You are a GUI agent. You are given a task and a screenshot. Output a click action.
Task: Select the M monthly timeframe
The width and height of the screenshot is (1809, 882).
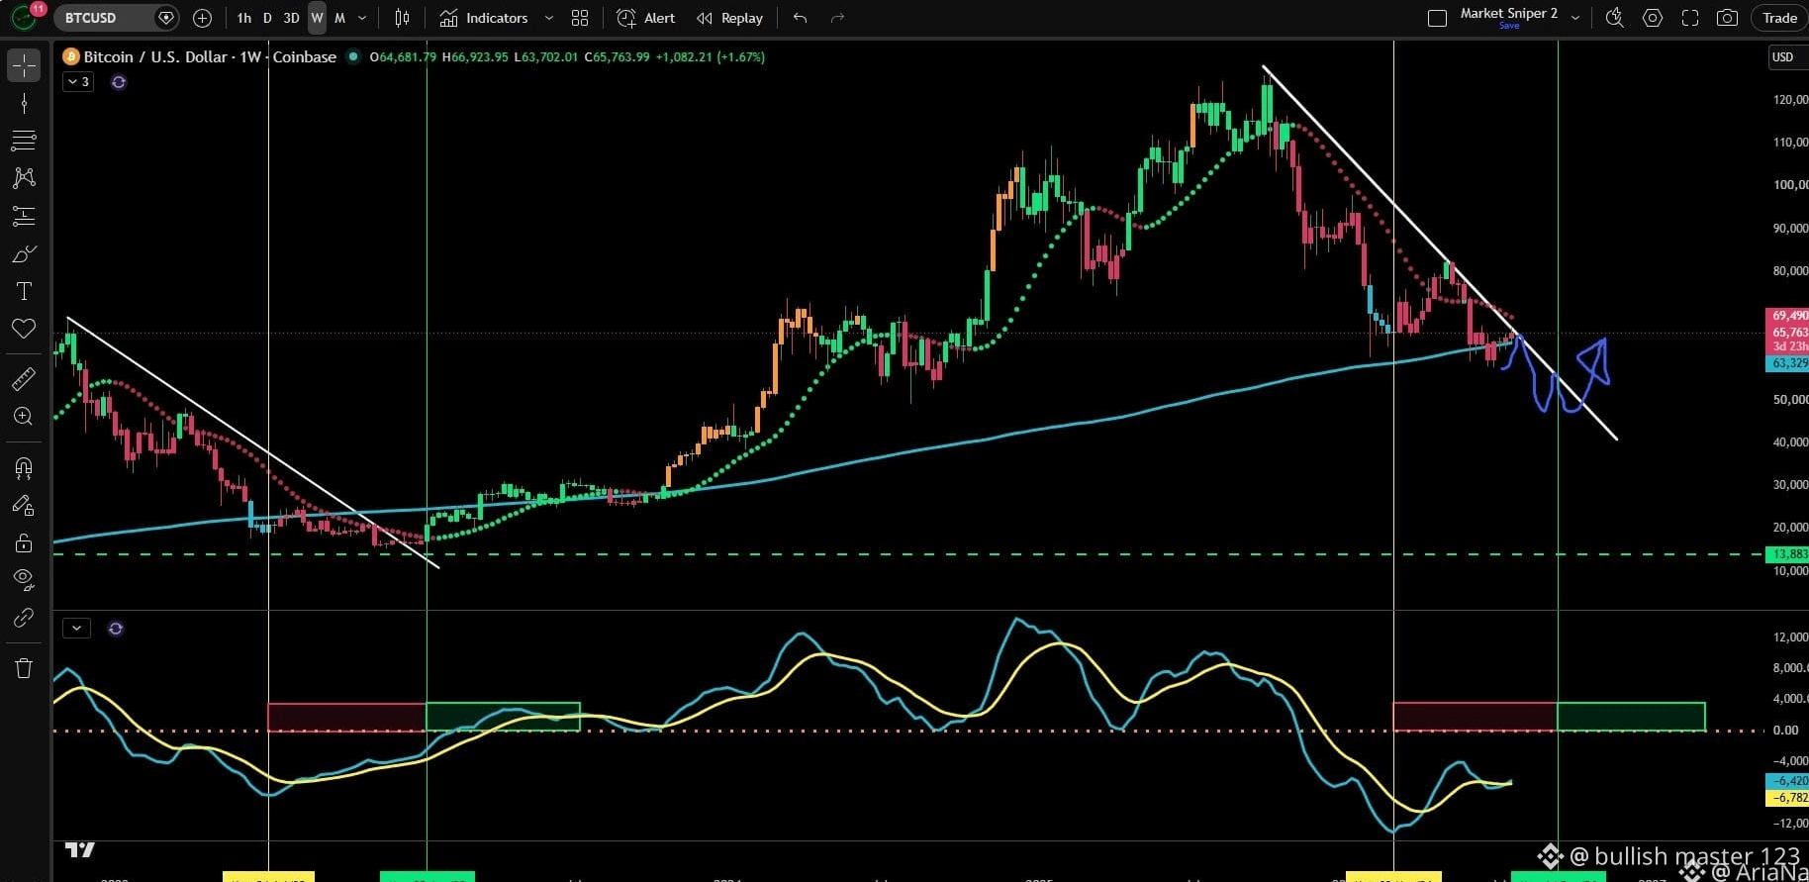pyautogui.click(x=339, y=18)
